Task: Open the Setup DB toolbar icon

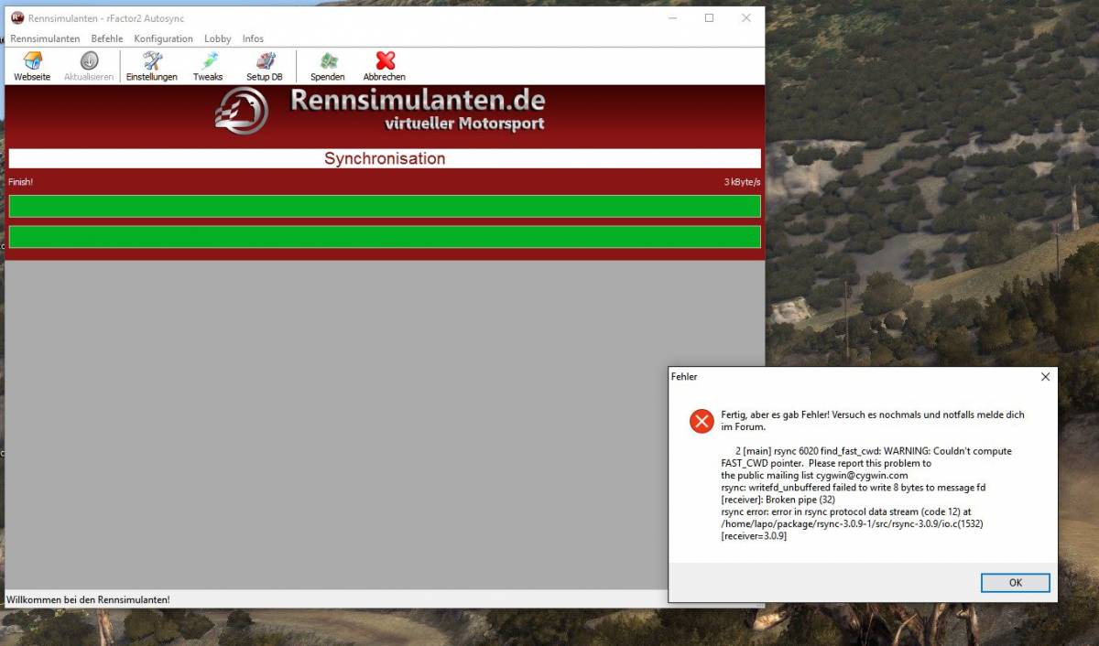Action: (x=265, y=62)
